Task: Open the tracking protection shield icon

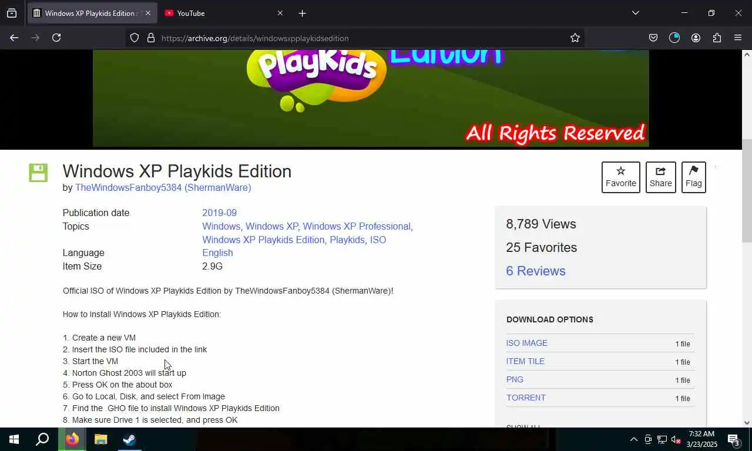Action: [135, 38]
